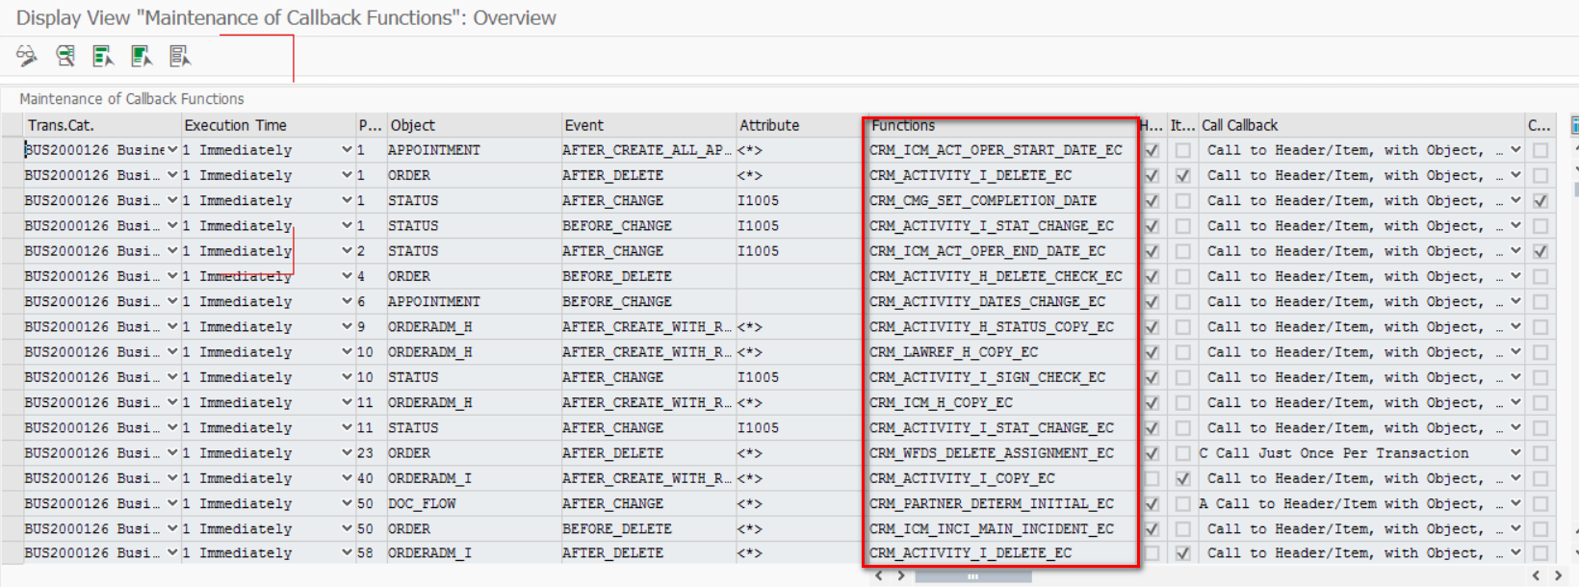Open Call Callback dropdown in CRM_PARTNER_DETERM_INITIAL_EC row

coord(1515,503)
